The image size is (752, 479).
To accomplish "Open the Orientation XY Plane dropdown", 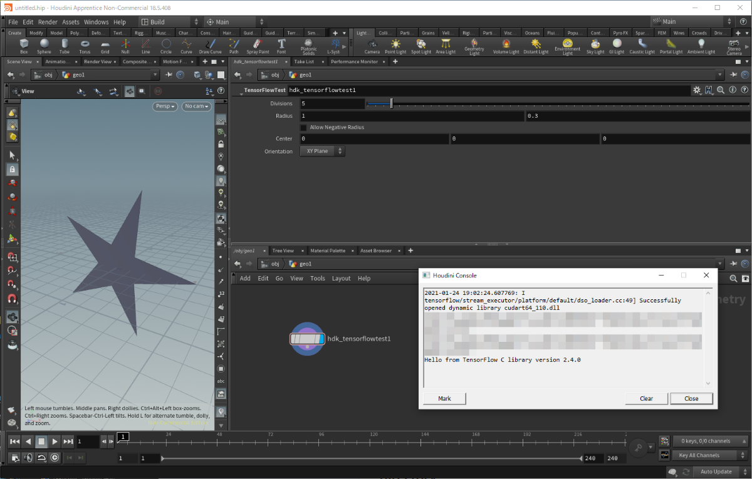I will [321, 151].
